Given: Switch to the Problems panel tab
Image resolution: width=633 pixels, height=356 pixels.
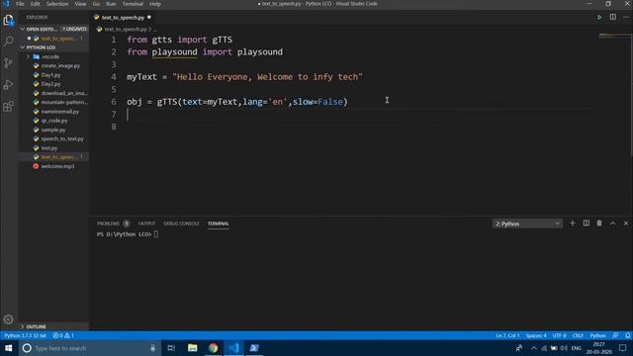Looking at the screenshot, I should pos(113,223).
